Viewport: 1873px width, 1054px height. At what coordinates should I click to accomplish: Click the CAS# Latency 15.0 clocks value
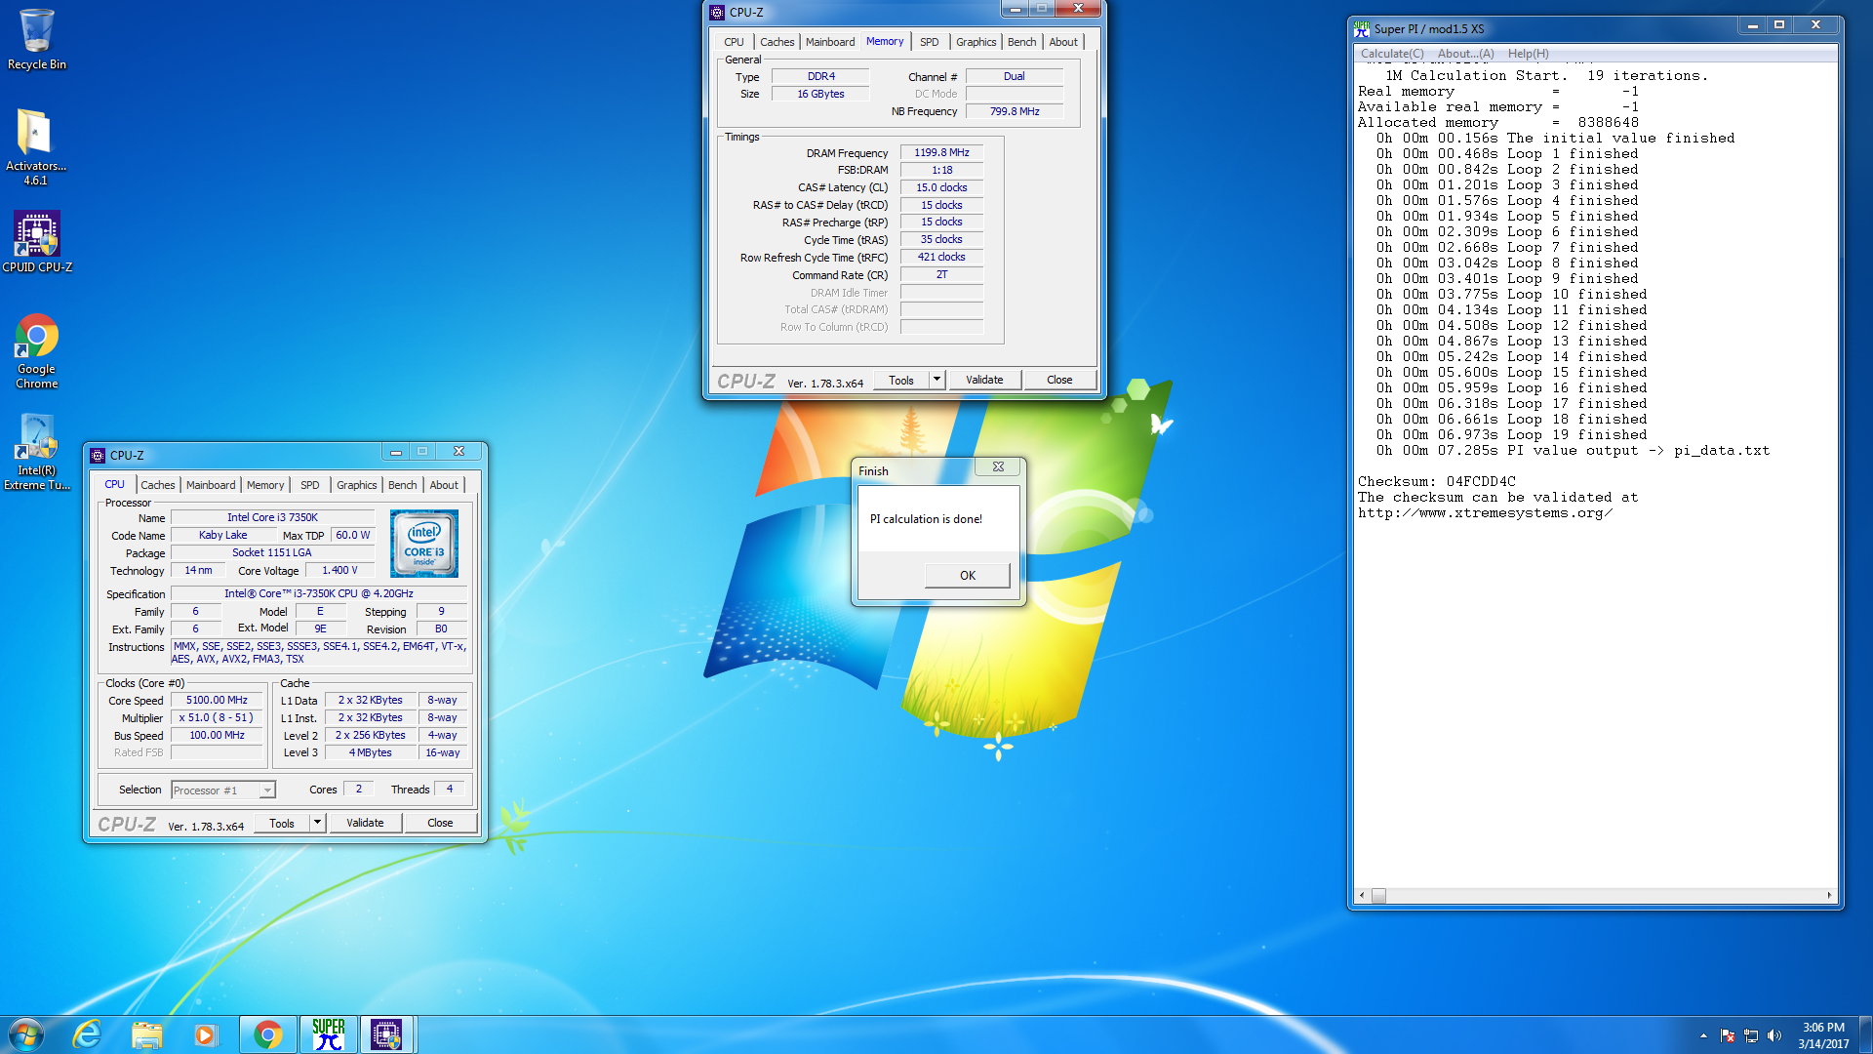(x=941, y=187)
